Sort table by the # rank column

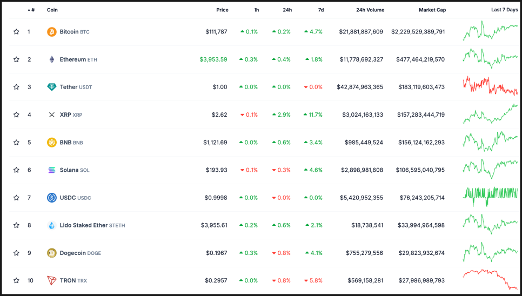[x=32, y=10]
